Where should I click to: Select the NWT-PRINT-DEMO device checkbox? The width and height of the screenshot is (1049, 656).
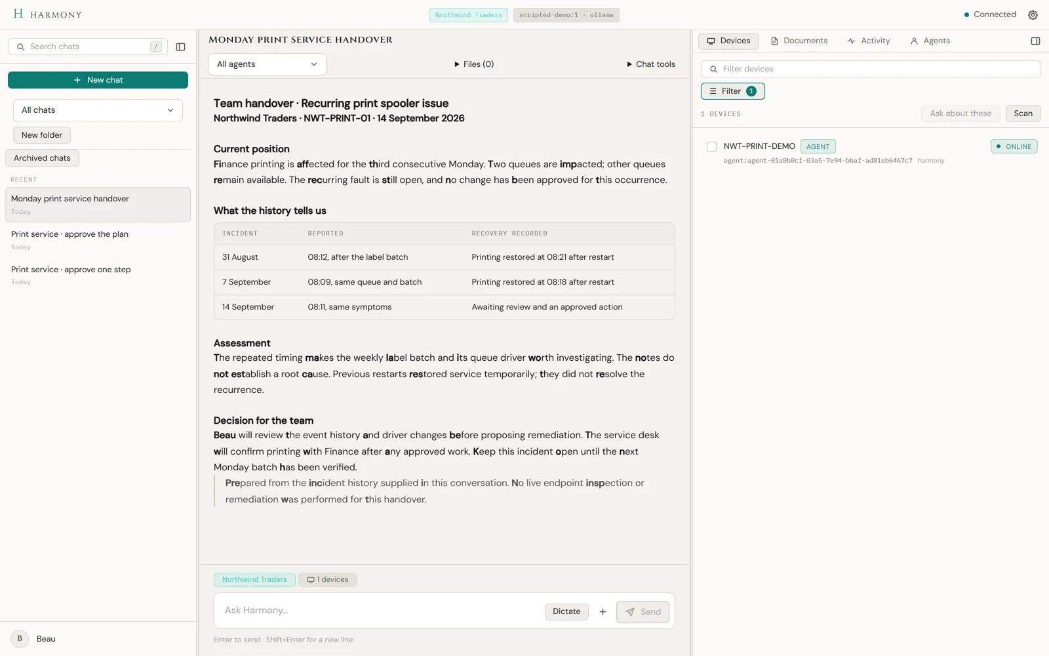click(711, 146)
